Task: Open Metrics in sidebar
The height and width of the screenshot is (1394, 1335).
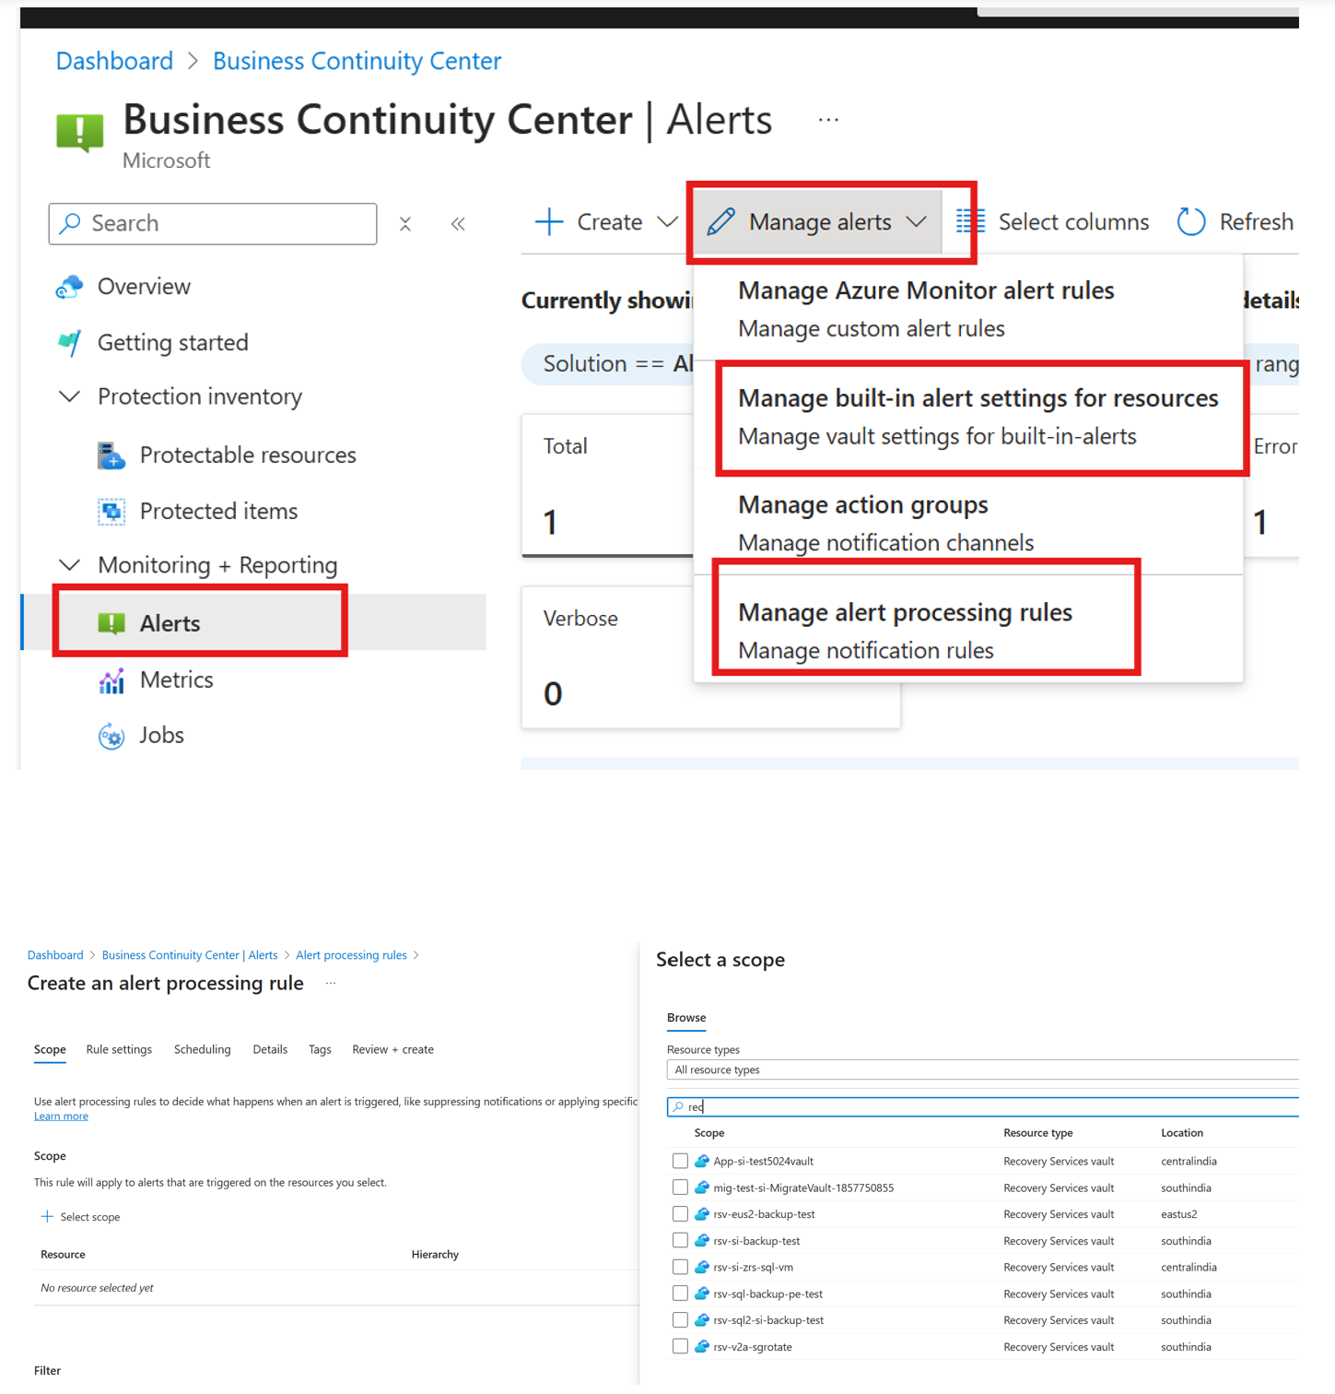Action: point(176,680)
